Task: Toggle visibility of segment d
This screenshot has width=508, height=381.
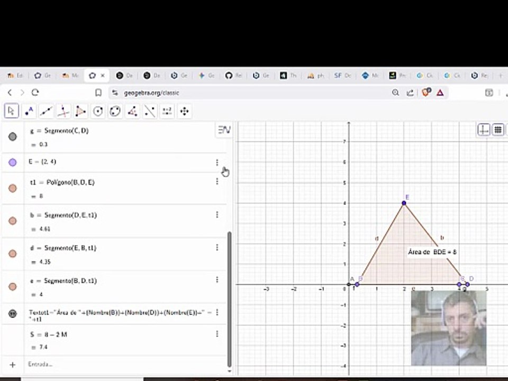Action: (x=13, y=253)
